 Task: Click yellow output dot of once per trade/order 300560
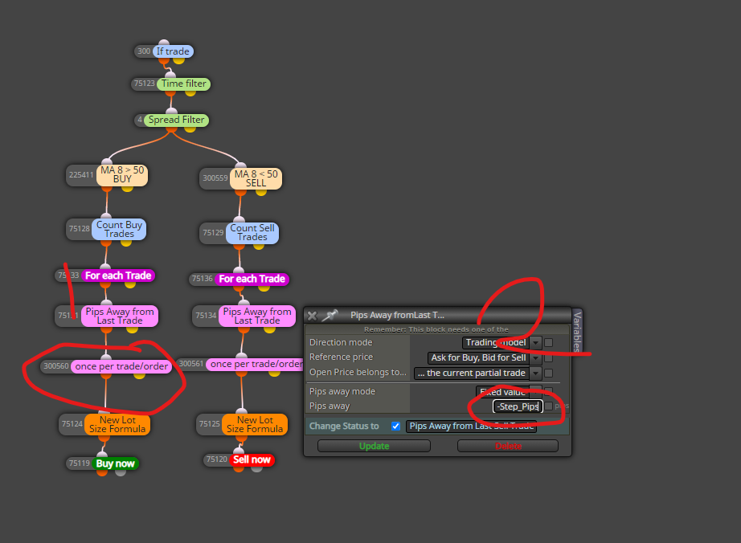tap(139, 375)
